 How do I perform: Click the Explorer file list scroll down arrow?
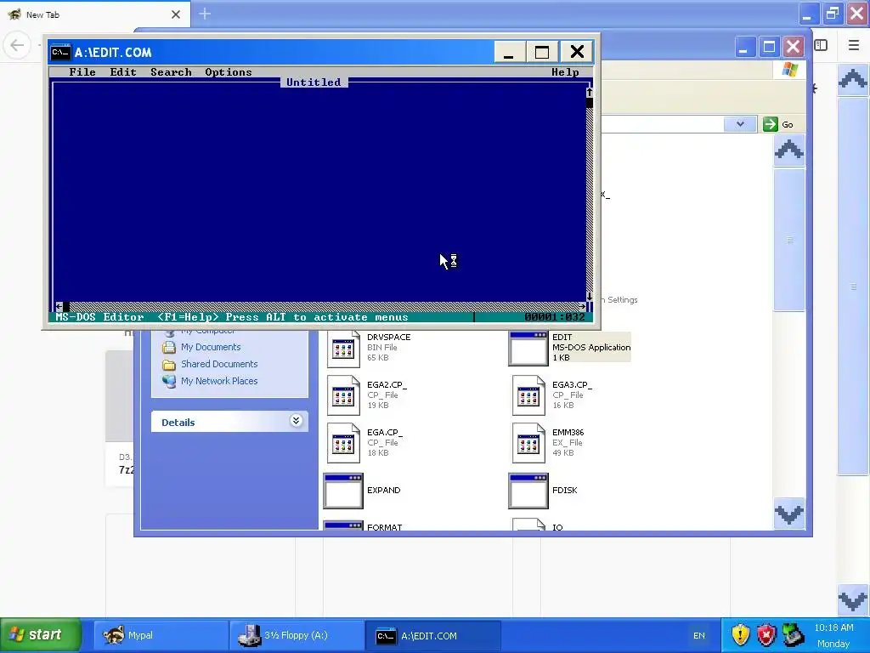tap(789, 514)
